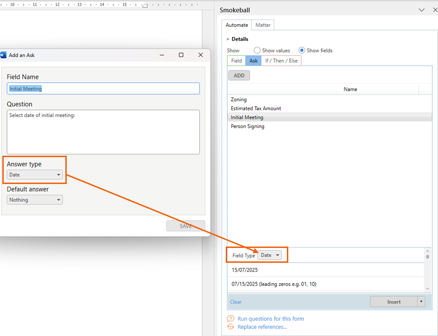
Task: Open the Field tab
Action: point(236,61)
